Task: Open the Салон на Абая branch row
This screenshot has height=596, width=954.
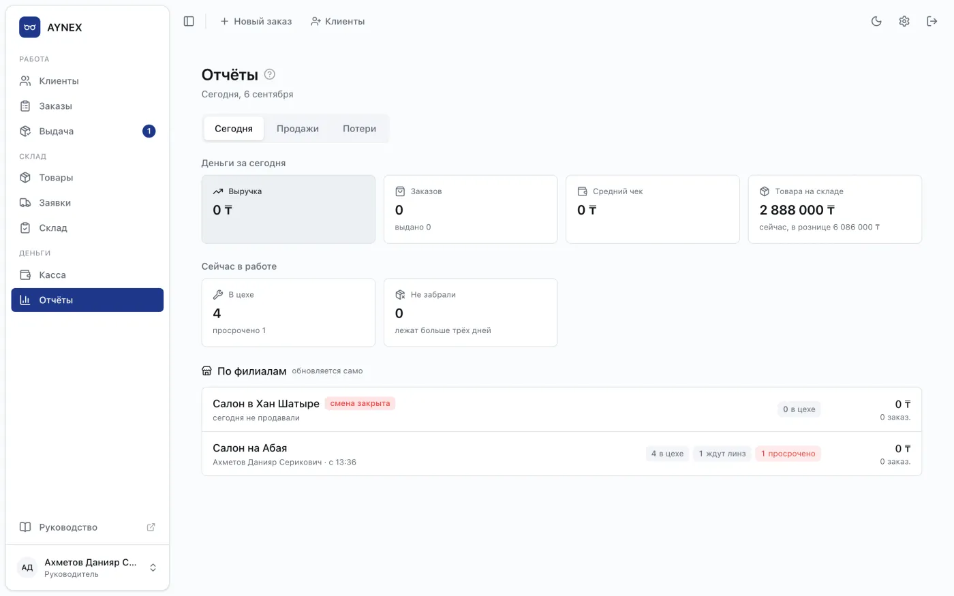Action: pyautogui.click(x=561, y=454)
